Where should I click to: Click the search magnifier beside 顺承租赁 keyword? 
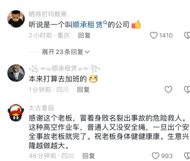[105, 22]
